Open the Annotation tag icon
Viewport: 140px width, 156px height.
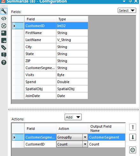(4, 48)
